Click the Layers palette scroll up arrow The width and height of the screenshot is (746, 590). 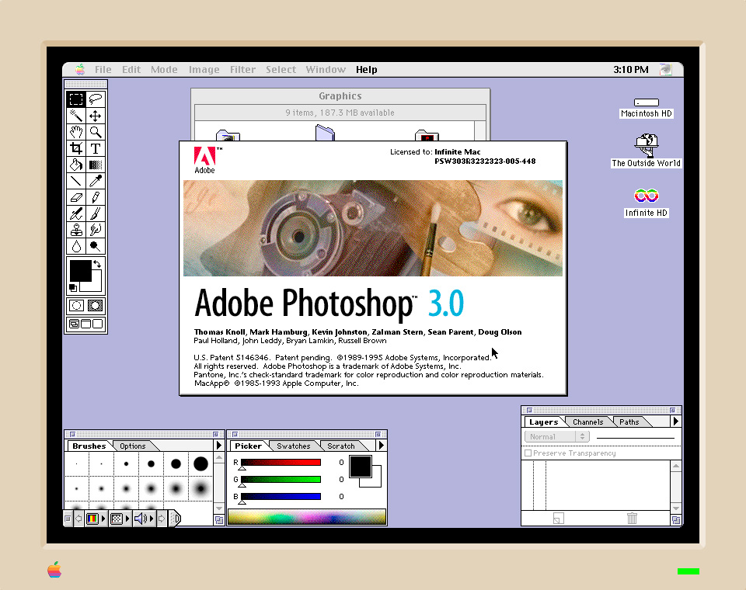pos(676,466)
